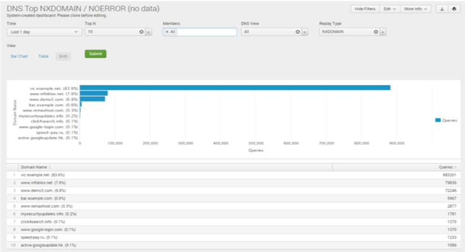Clear the DNS View selection X icon
This screenshot has height=252, width=465.
point(297,31)
